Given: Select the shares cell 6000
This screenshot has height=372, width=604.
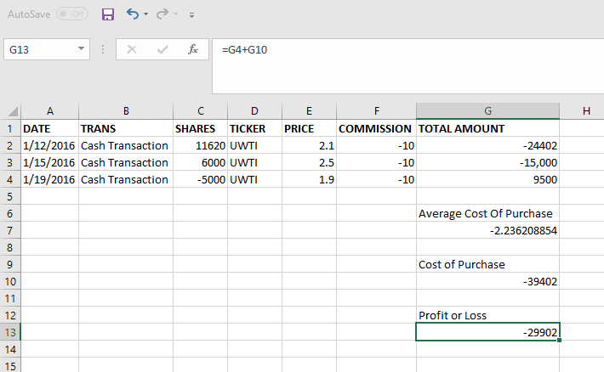Looking at the screenshot, I should [200, 162].
